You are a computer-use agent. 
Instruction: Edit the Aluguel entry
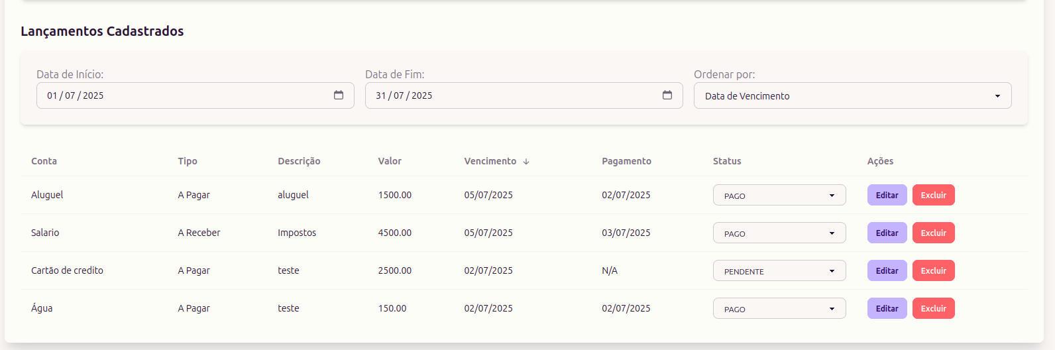(x=887, y=195)
